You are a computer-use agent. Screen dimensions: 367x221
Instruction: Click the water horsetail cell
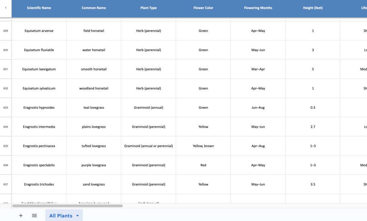click(94, 50)
